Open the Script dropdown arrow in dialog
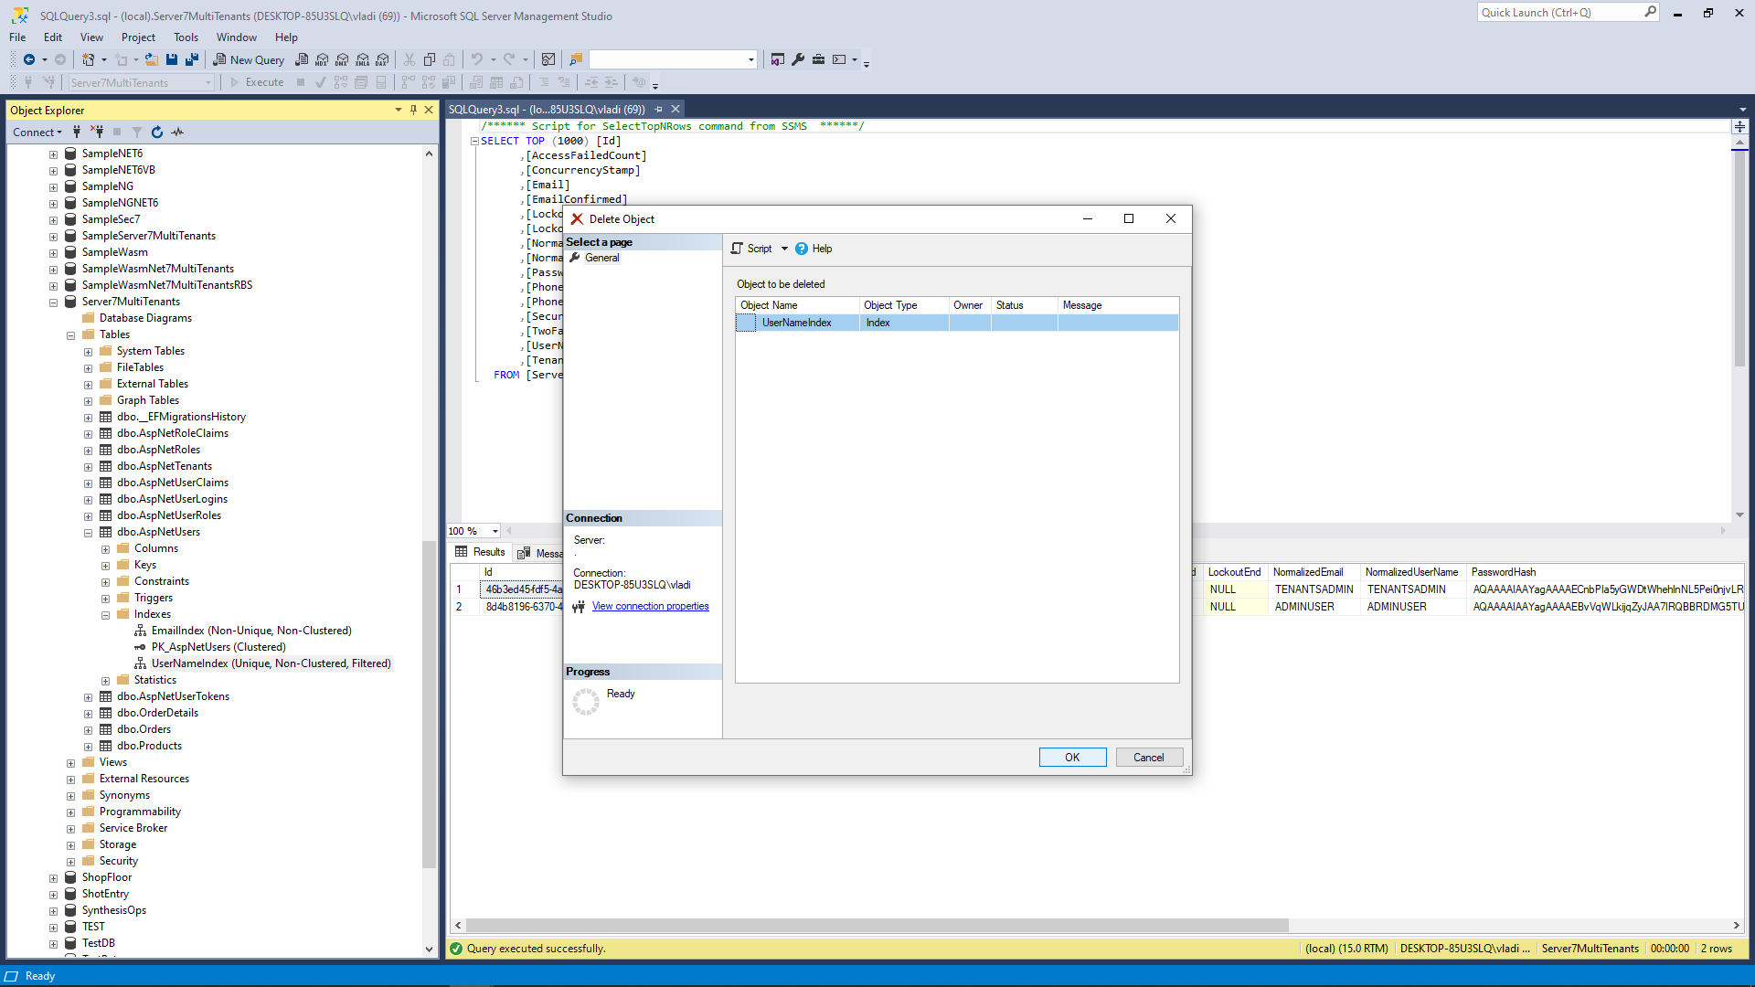 click(x=784, y=249)
